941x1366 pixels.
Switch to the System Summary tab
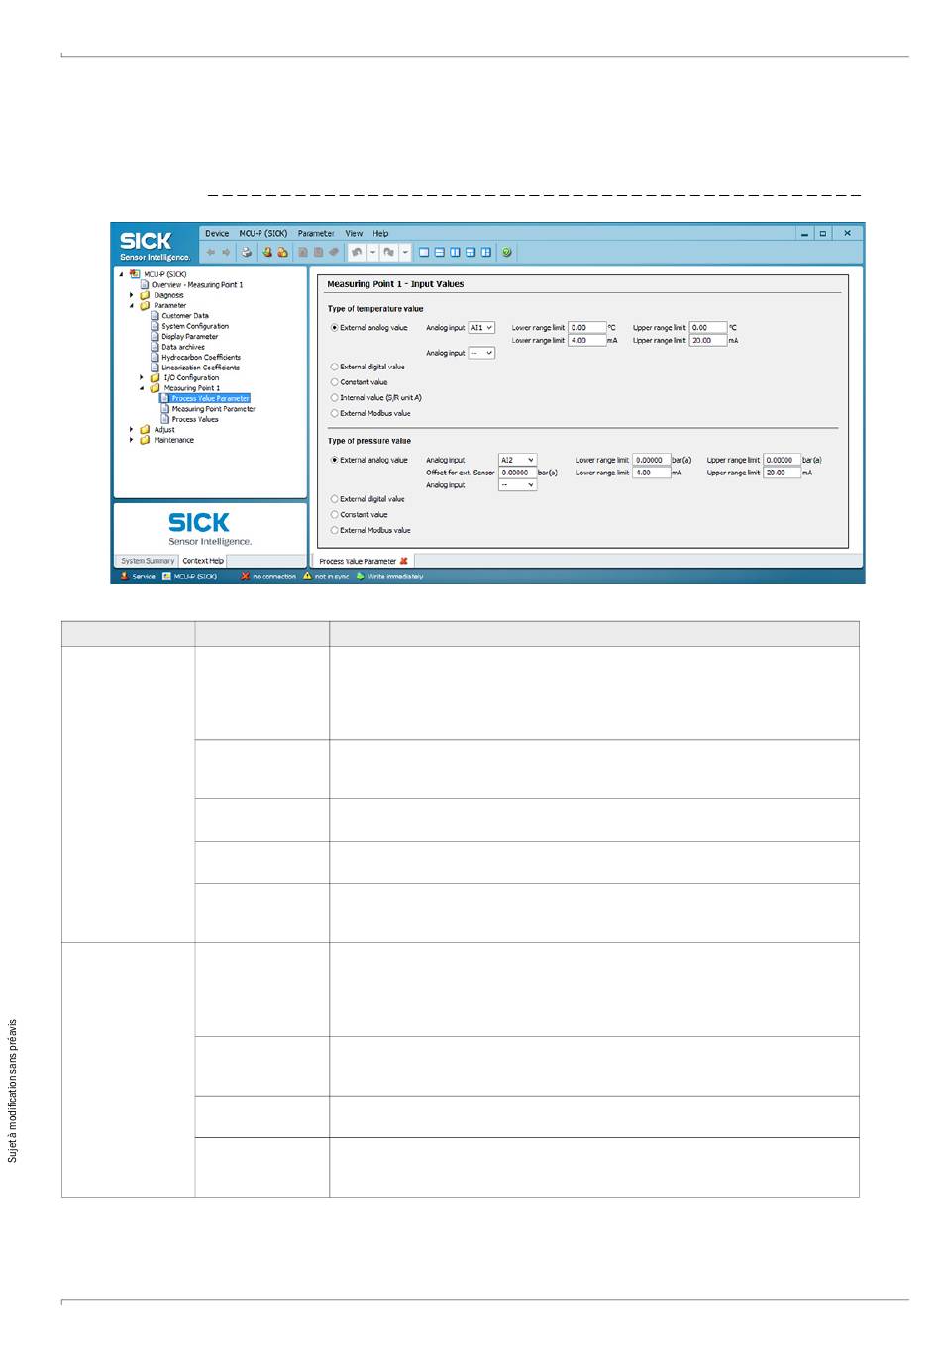(148, 561)
